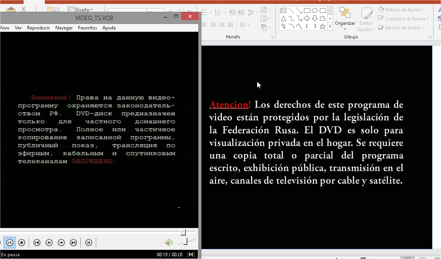Select the Scribble freeform shape
The image size is (441, 259).
(284, 26)
